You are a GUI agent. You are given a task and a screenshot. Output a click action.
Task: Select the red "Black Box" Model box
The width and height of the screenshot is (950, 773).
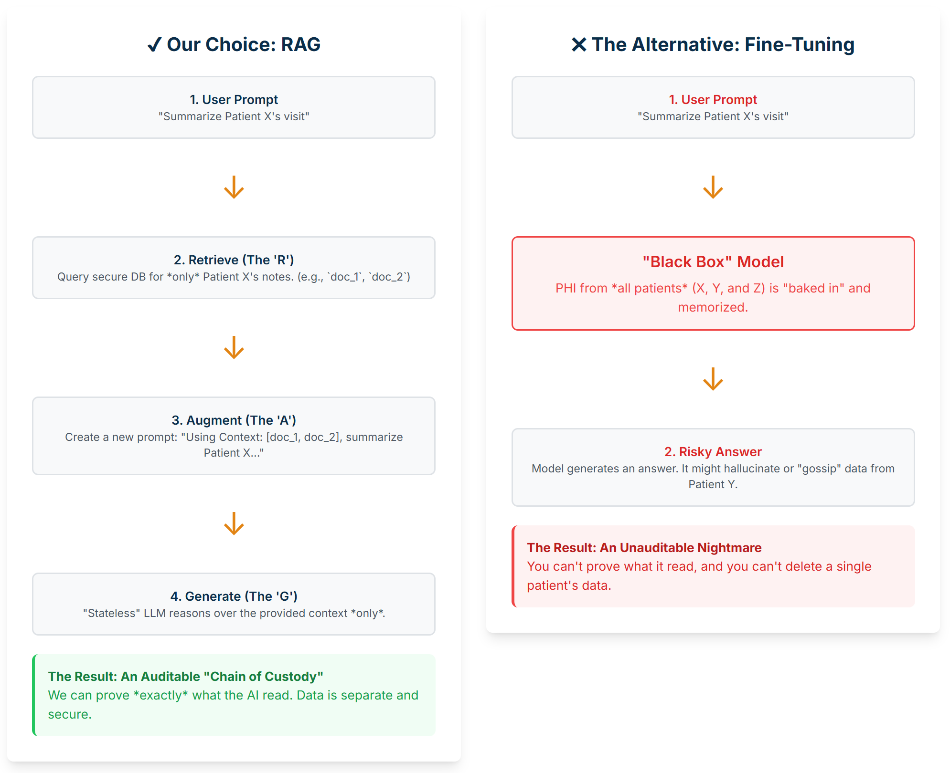tap(713, 283)
